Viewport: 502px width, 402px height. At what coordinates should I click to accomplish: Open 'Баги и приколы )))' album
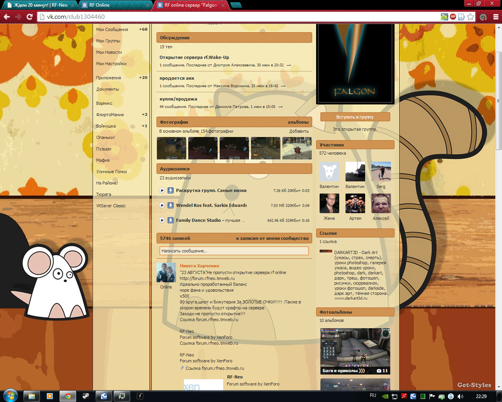[355, 351]
